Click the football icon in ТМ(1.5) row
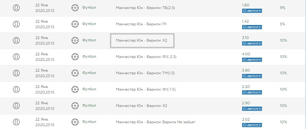Screen dimensions: 306x129 click(x=75, y=73)
